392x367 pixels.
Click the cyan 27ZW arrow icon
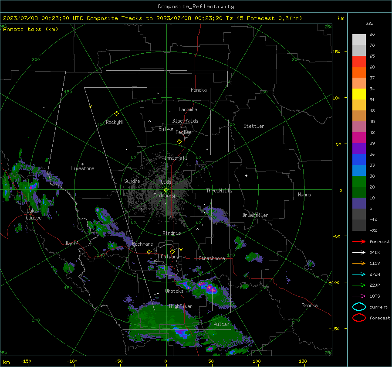(359, 274)
